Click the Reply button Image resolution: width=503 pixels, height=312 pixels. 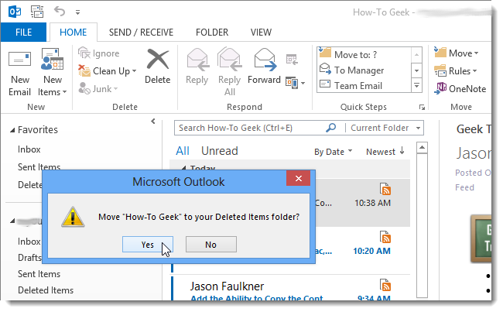click(197, 67)
